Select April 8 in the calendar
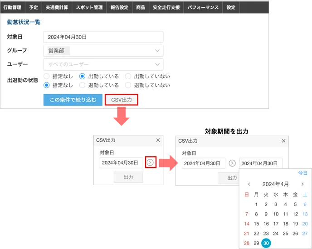The height and width of the screenshot is (249, 312). click(256, 214)
